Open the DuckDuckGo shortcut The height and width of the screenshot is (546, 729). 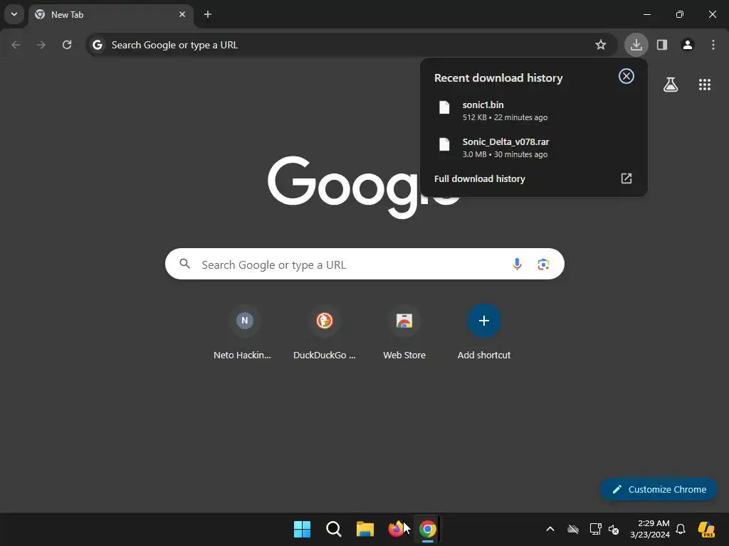coord(325,333)
